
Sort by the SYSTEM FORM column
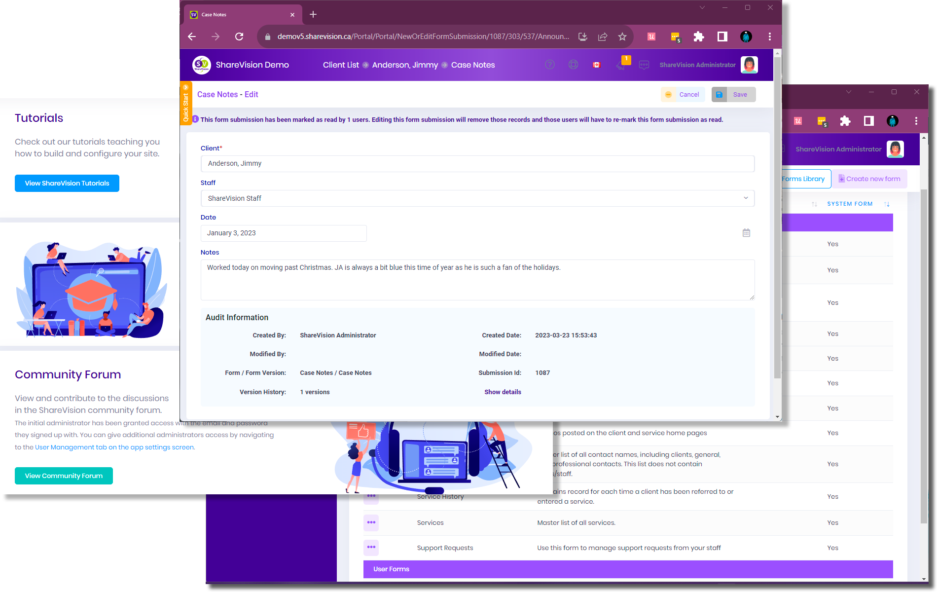coord(850,204)
